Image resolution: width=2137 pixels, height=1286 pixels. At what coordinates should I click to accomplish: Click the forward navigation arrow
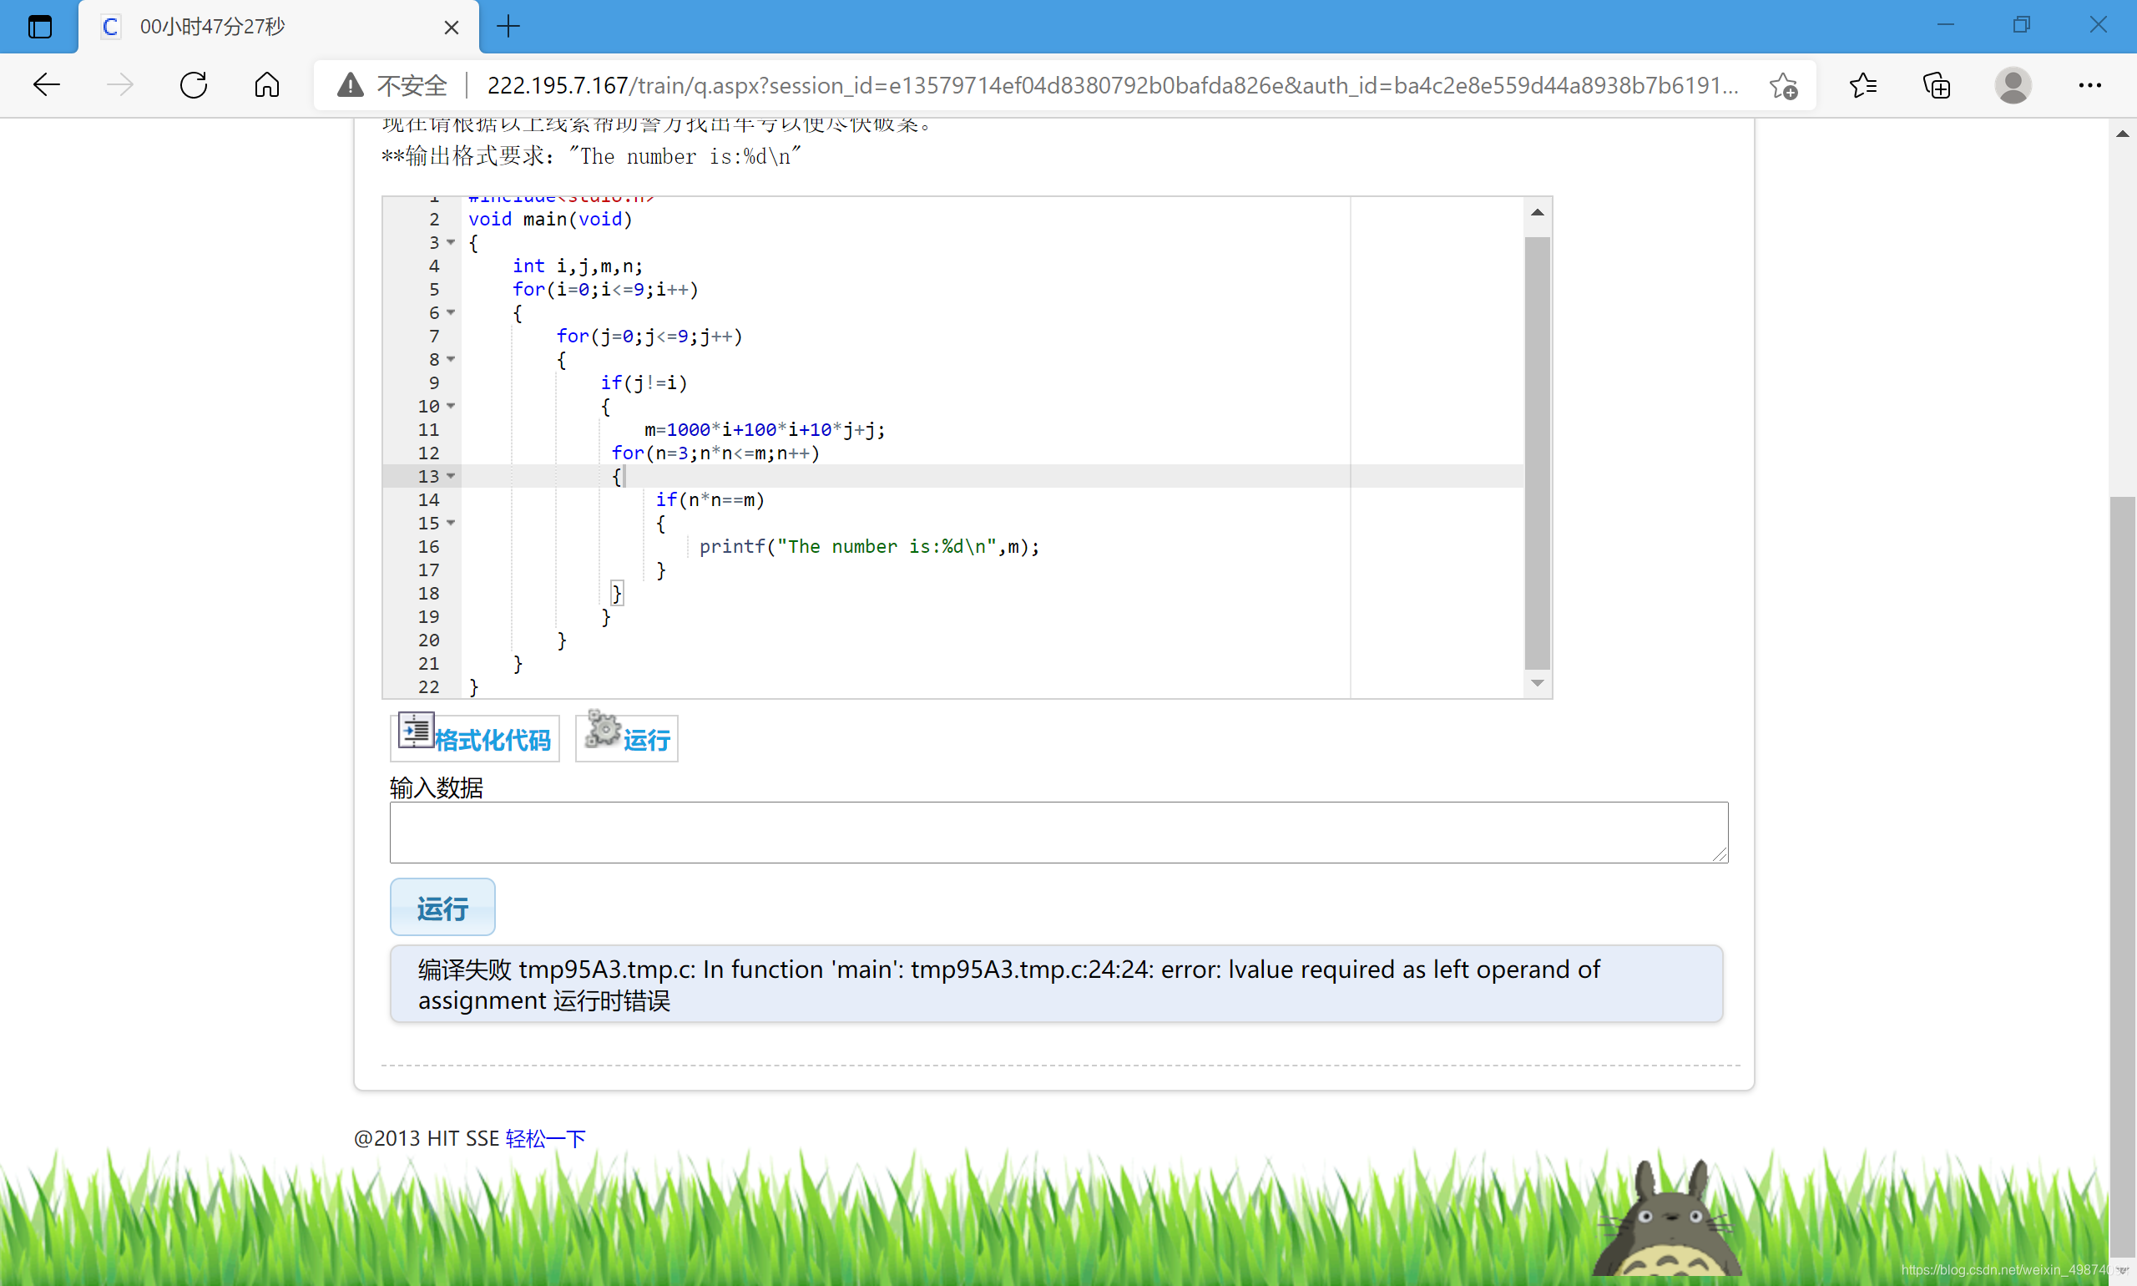point(120,85)
